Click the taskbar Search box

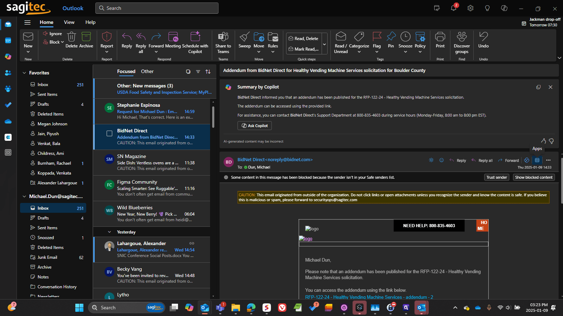pyautogui.click(x=127, y=308)
